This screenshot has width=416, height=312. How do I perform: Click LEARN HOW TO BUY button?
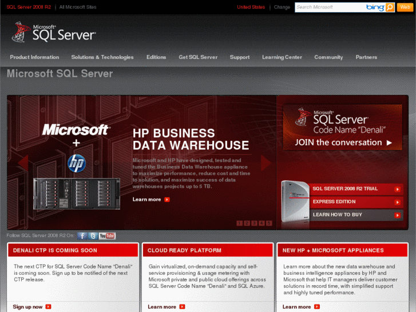(x=356, y=215)
